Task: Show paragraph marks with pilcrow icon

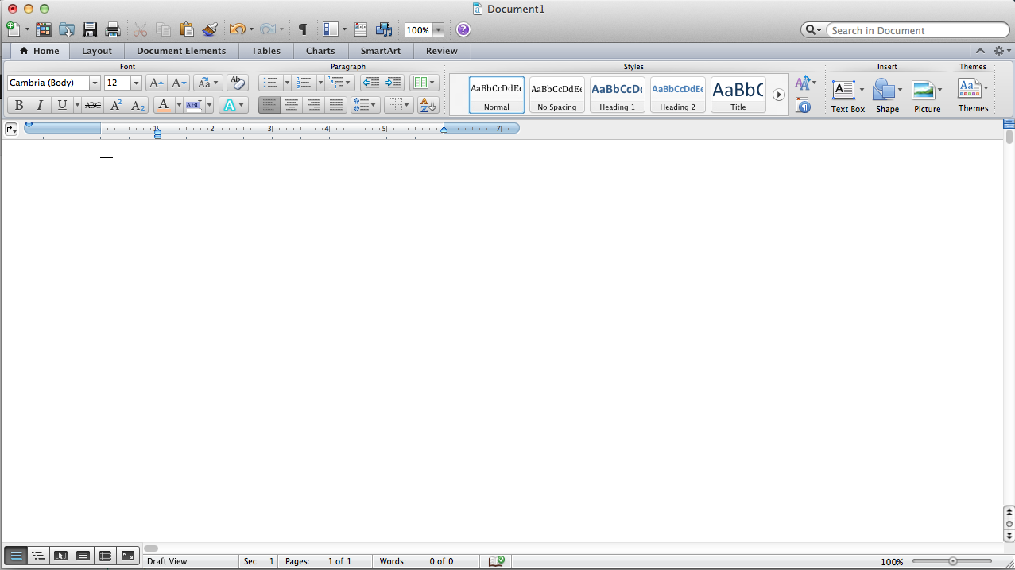Action: coord(302,29)
